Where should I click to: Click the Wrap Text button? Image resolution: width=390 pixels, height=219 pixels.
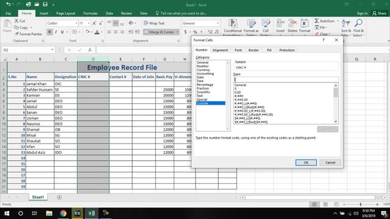[x=154, y=23]
